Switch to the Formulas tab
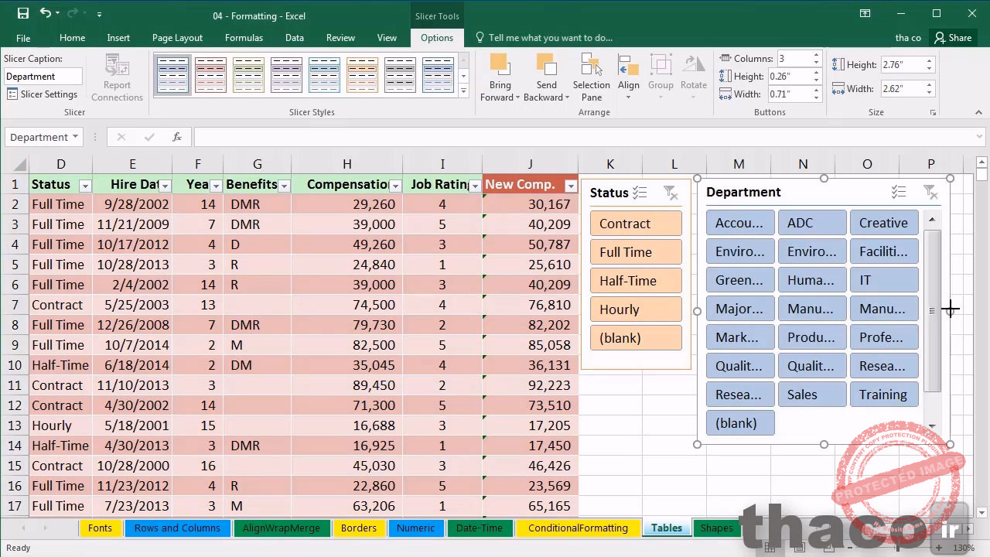The height and width of the screenshot is (557, 990). point(244,37)
